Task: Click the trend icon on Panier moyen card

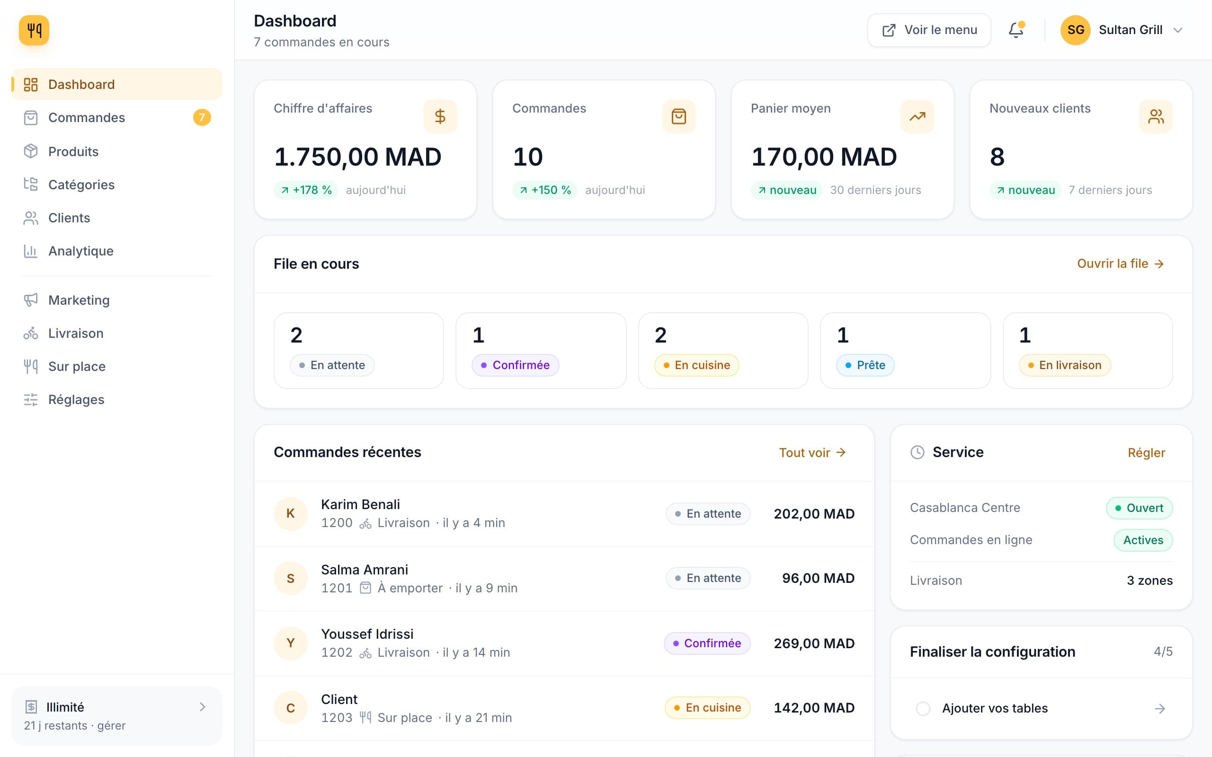Action: (917, 117)
